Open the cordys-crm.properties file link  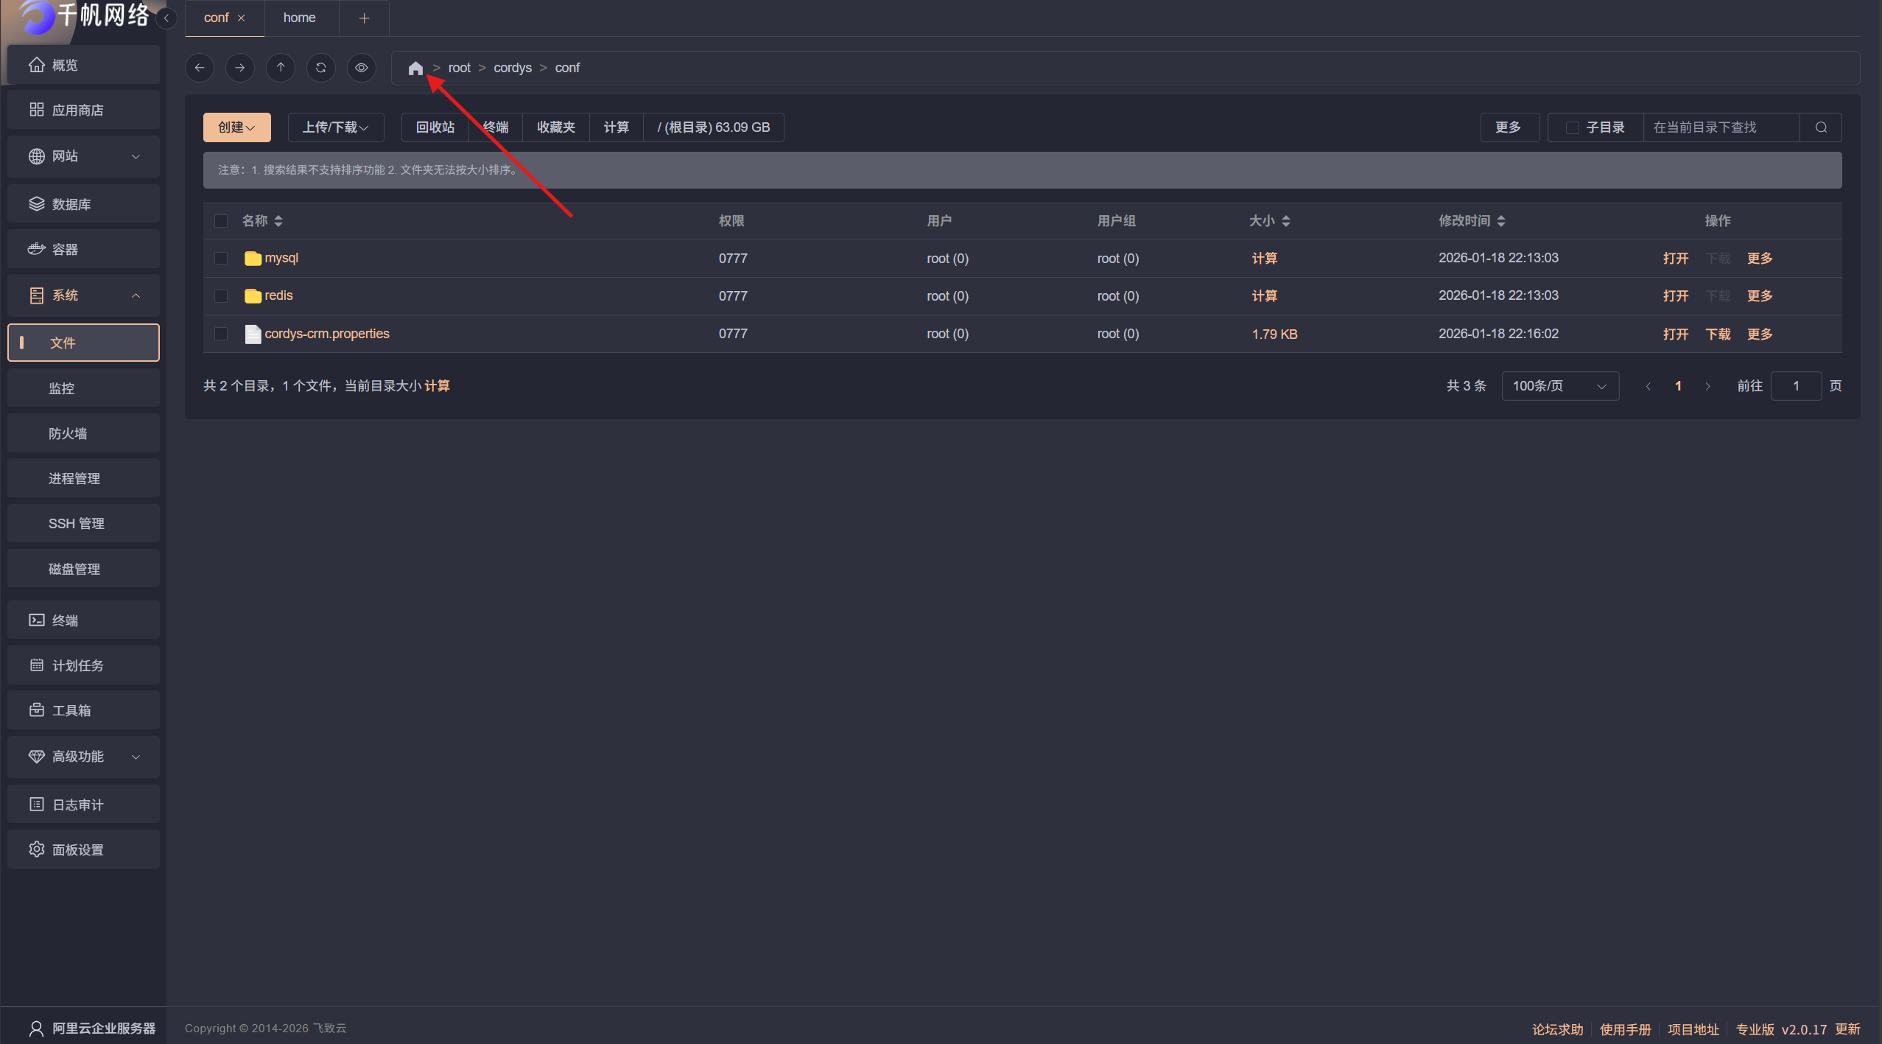coord(327,334)
